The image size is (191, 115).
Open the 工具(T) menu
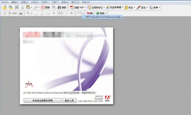tap(55, 2)
